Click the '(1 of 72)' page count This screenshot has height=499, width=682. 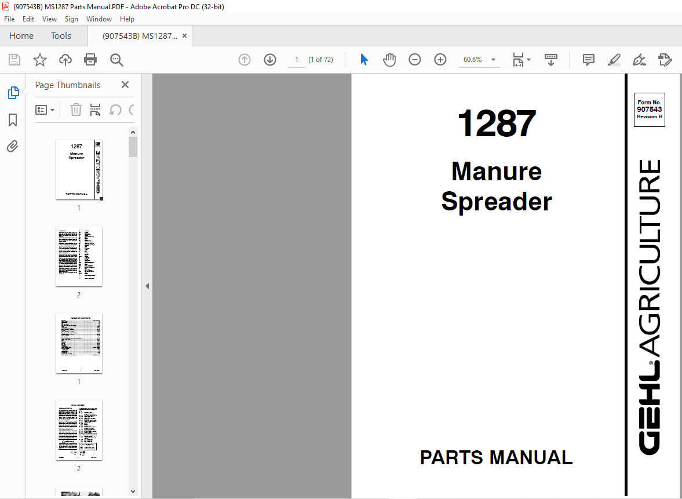[320, 60]
